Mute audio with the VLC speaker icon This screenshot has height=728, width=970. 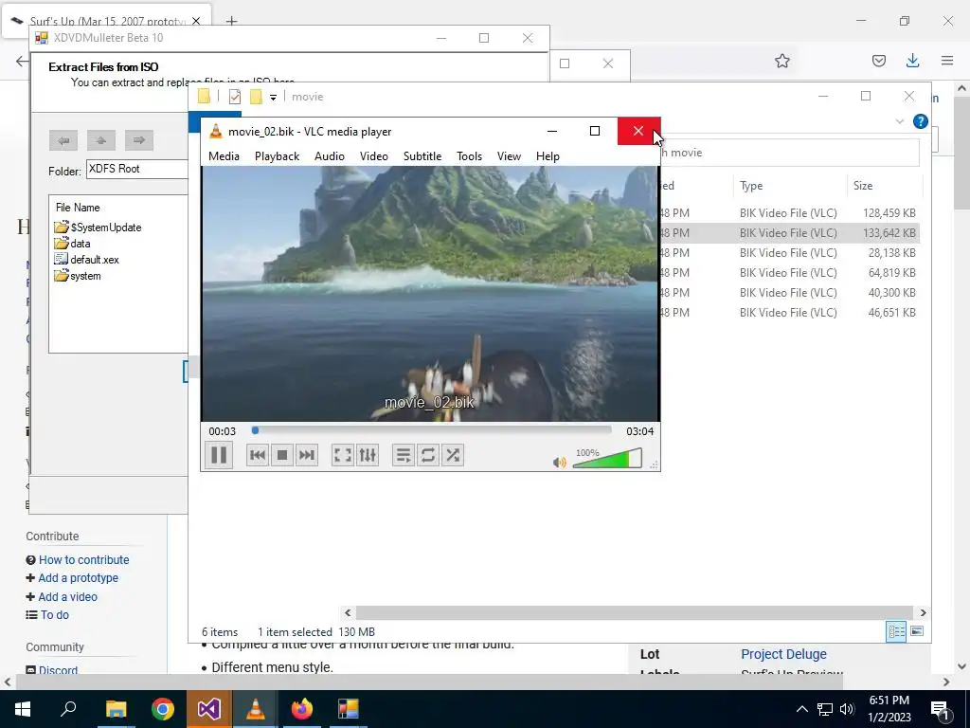[560, 462]
